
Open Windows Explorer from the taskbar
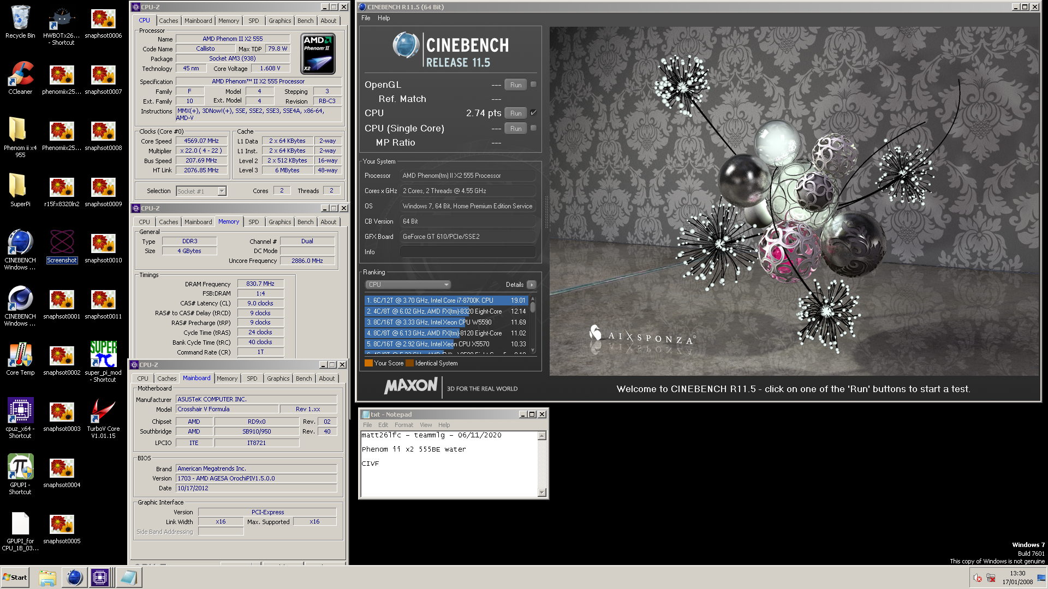[x=47, y=578]
